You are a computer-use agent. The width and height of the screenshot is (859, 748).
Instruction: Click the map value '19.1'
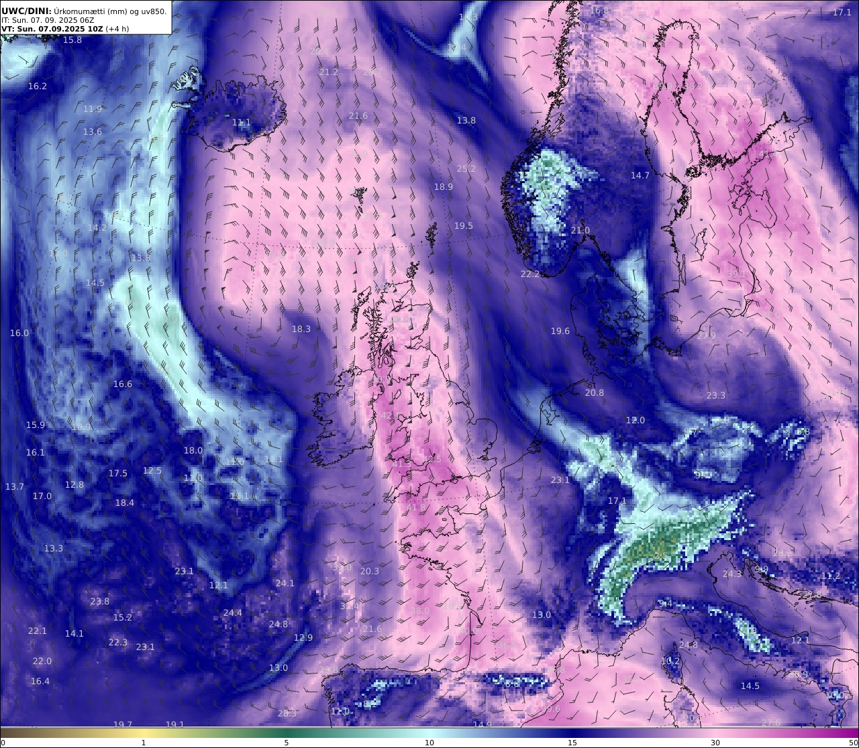[x=175, y=725]
